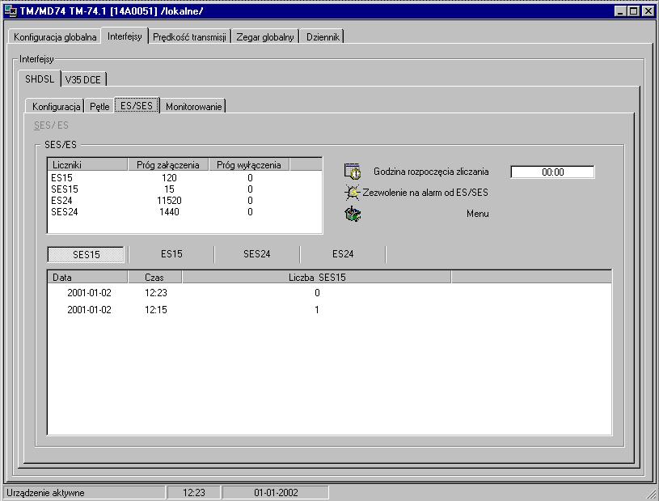This screenshot has width=659, height=501.
Task: Click Godzina rozpoczęcia zliczania label
Action: pos(431,172)
